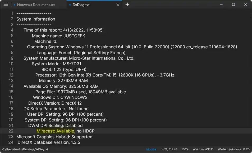Screen dimensions: 252x153
Task: Click 'System DPI Setting: 96 DPI' line
Action: [66, 120]
